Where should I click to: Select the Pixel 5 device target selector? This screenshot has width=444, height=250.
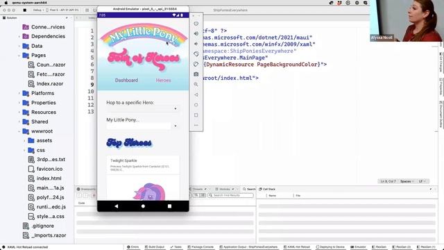(62, 10)
